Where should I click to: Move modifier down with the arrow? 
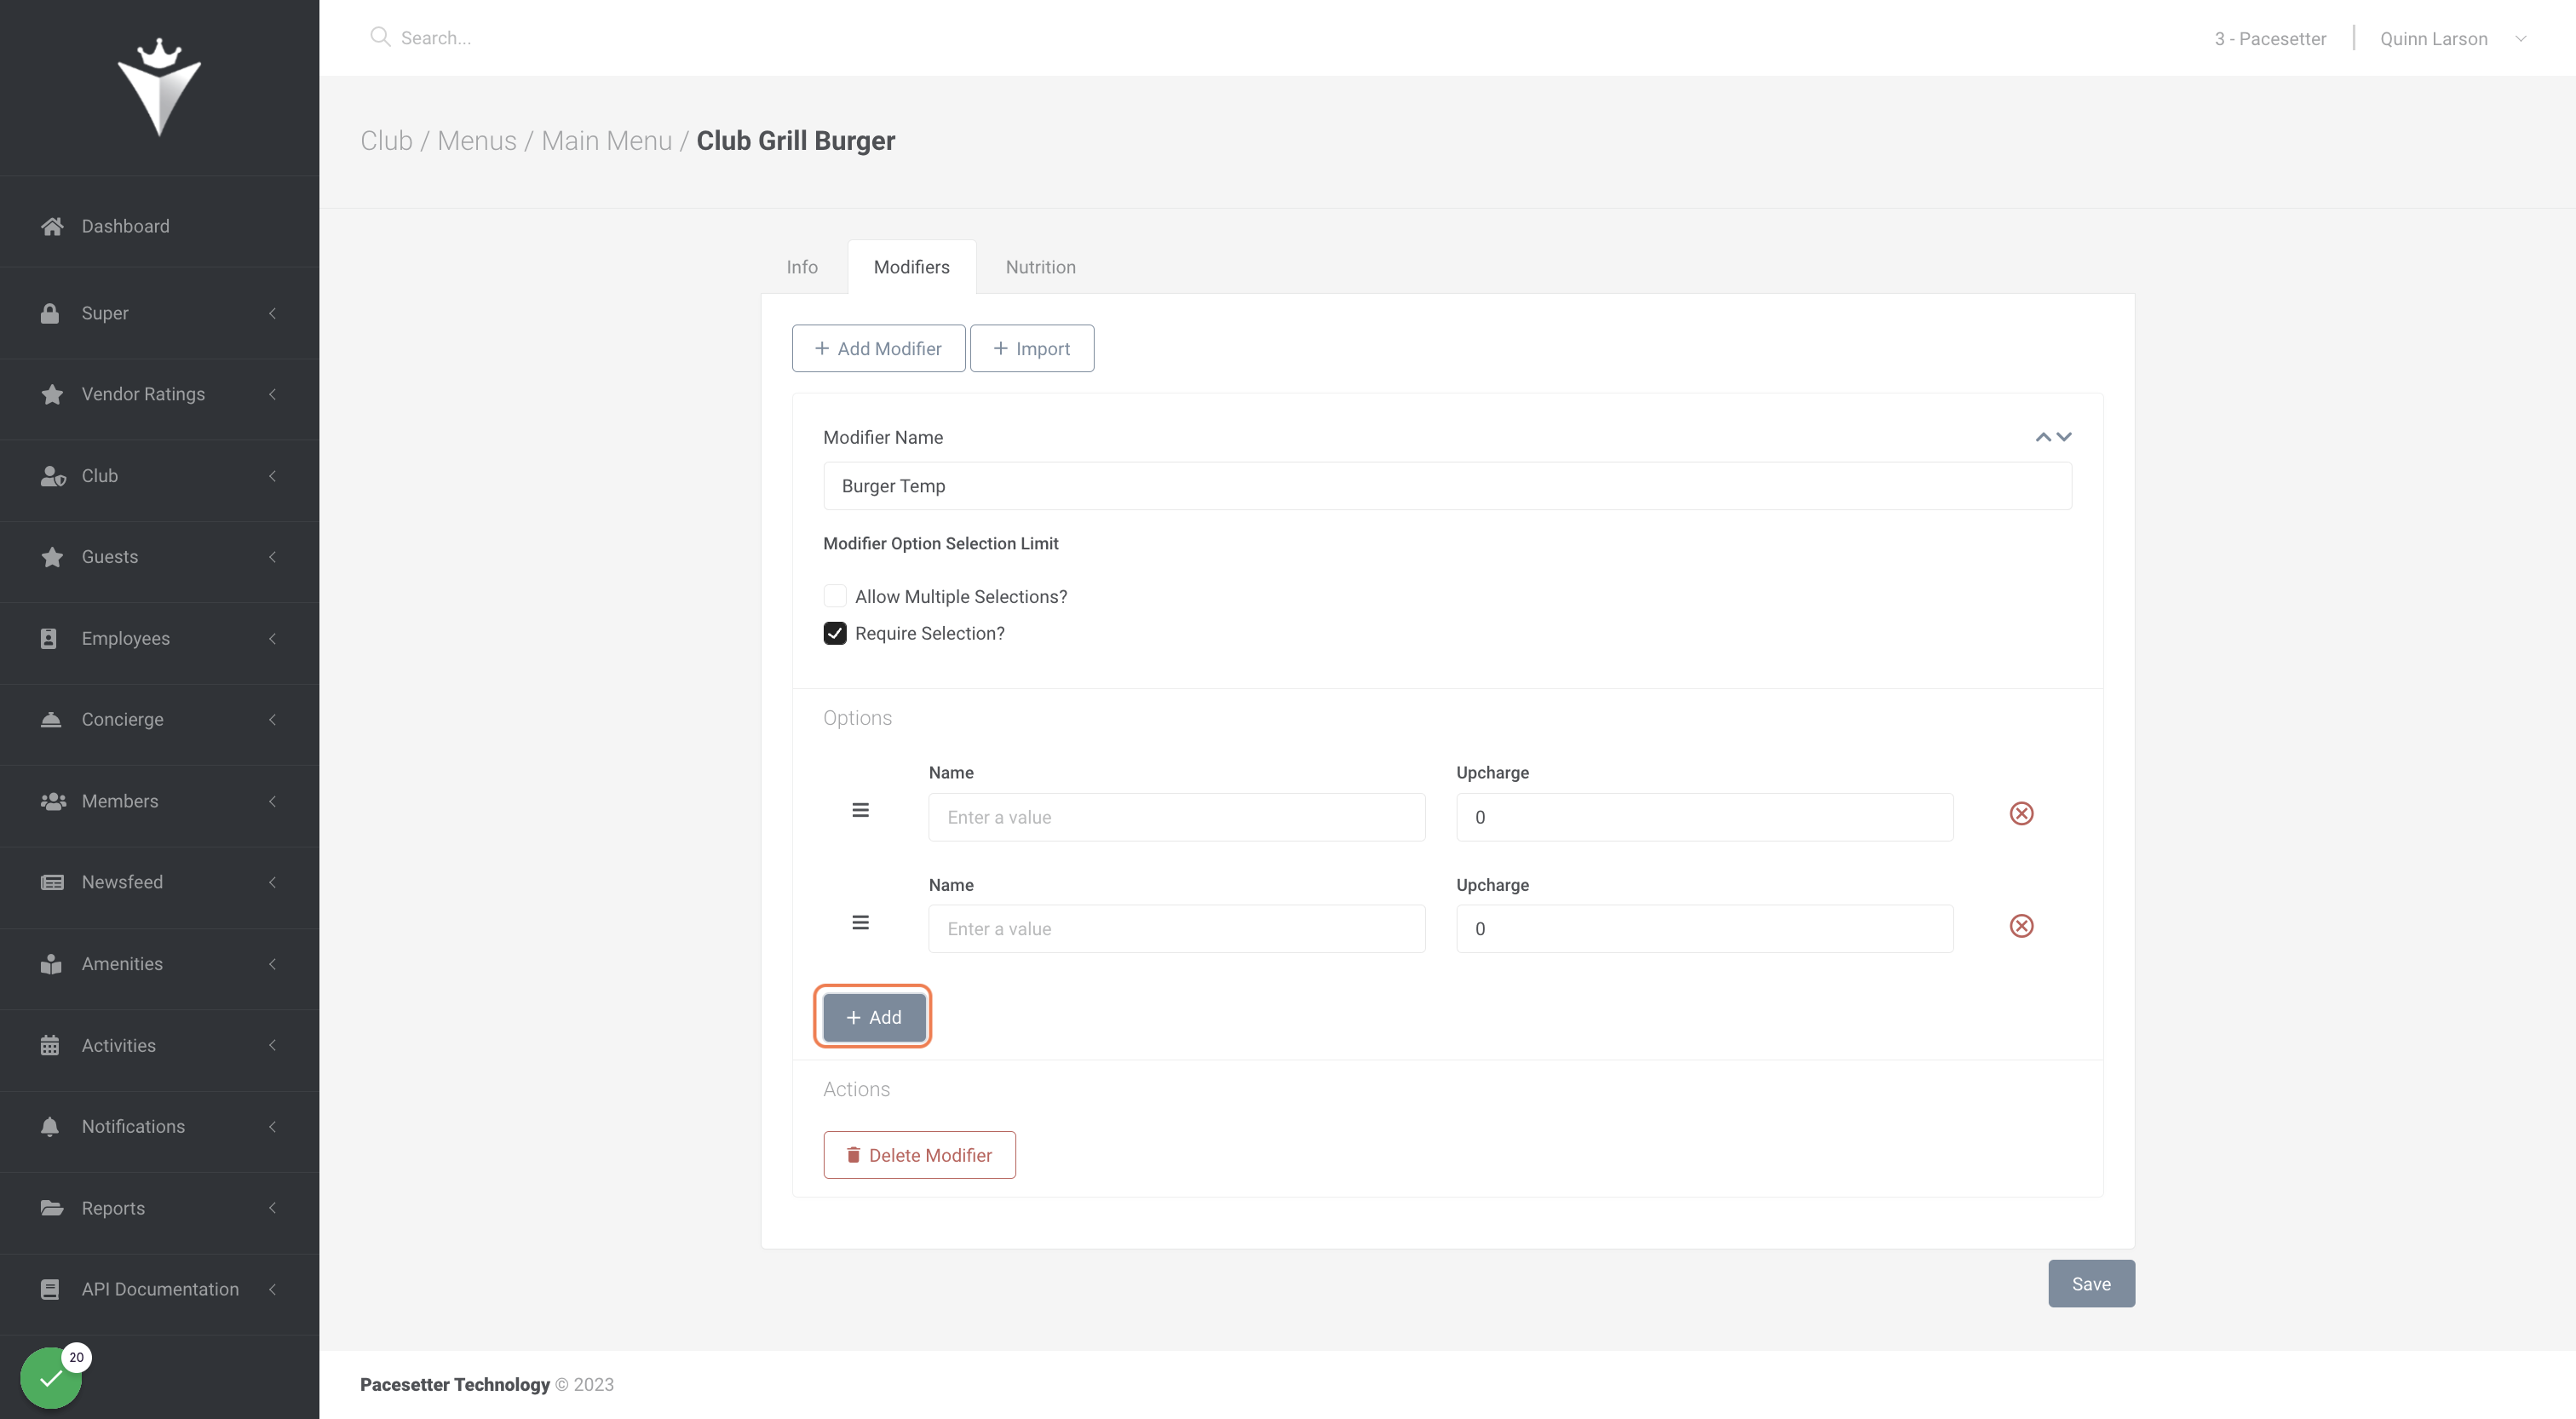pyautogui.click(x=2064, y=437)
